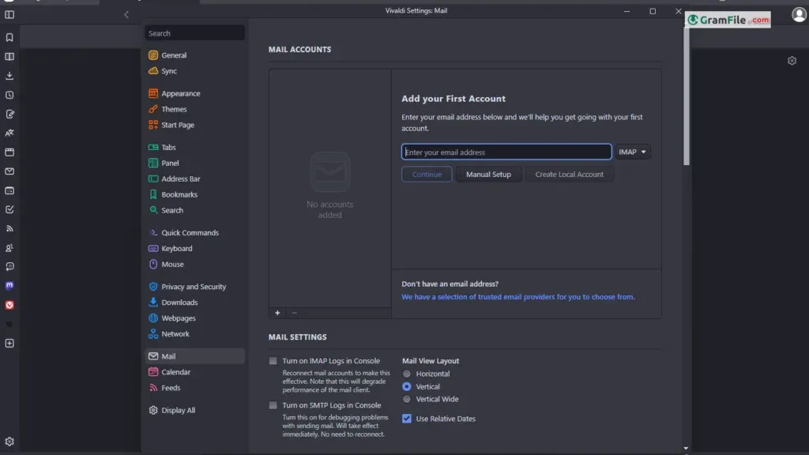The image size is (809, 455).
Task: Open the Bookmarks panel icon in sidebar
Action: point(9,38)
